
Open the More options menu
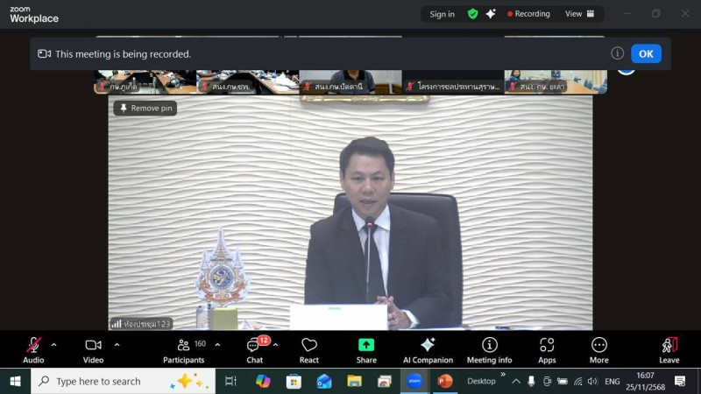coord(599,348)
